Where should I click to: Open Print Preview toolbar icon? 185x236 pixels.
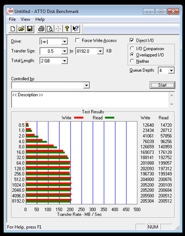(50, 29)
